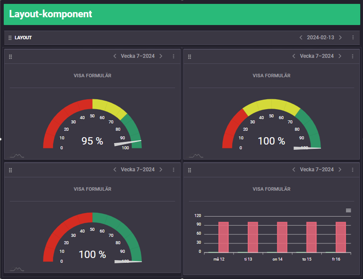
Task: Click VISA FORMULÄR in the 95 % gauge panel
Action: [92, 76]
